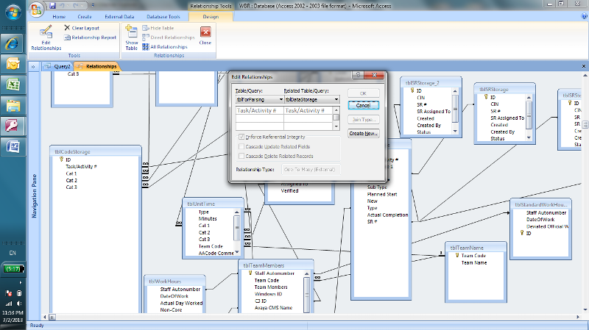Open Database Tools ribbon tab

(163, 17)
